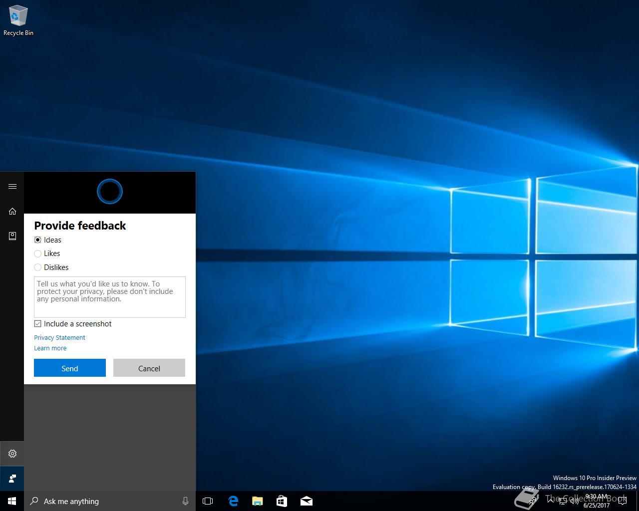Send the feedback
This screenshot has height=511, width=639.
coord(70,368)
